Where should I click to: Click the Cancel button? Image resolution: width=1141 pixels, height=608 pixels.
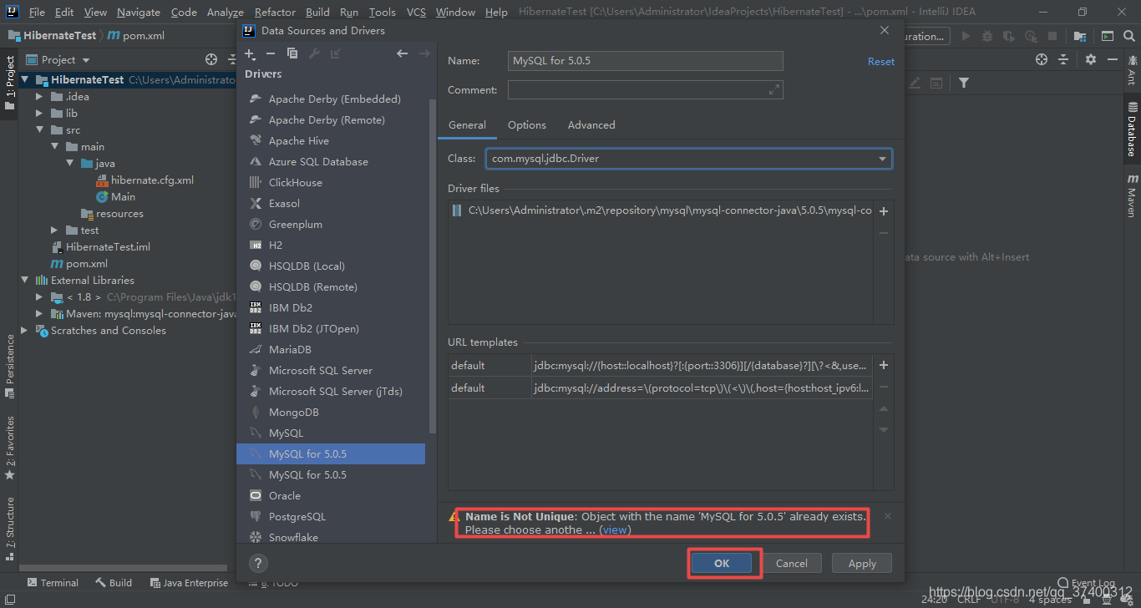pyautogui.click(x=792, y=563)
